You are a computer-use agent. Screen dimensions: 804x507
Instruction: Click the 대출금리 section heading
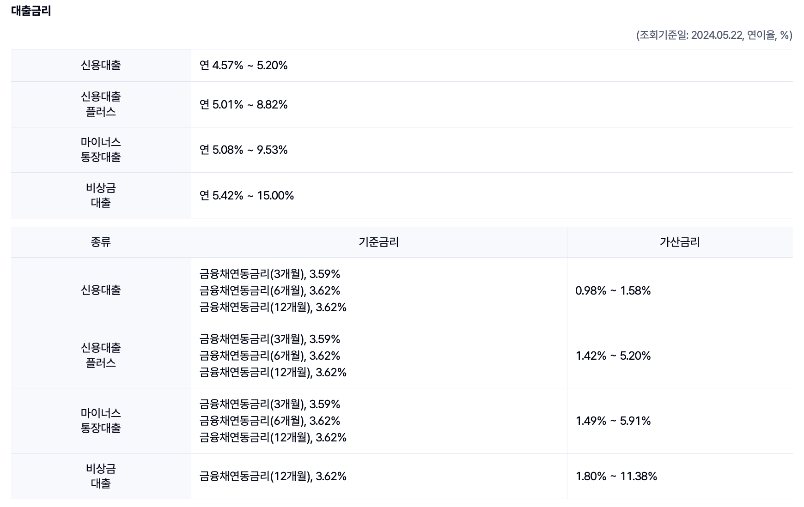click(31, 11)
